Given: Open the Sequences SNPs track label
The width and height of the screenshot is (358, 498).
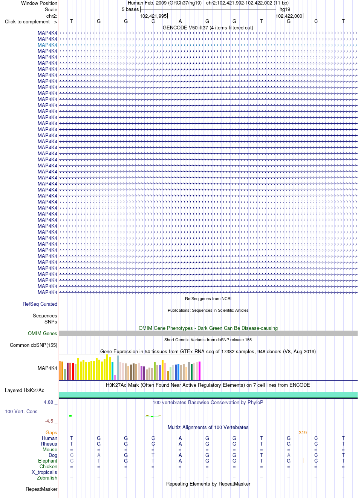Looking at the screenshot, I should click(45, 319).
